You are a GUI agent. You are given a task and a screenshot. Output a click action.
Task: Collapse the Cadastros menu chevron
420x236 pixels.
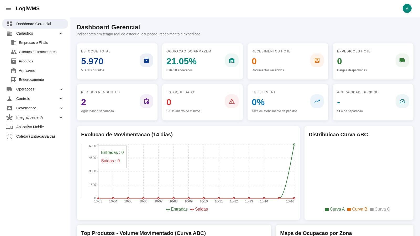pos(61,33)
